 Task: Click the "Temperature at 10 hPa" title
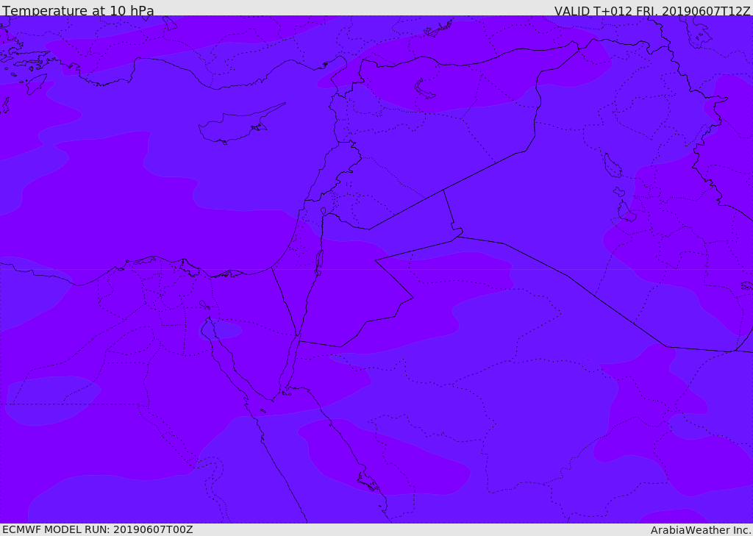(x=78, y=11)
